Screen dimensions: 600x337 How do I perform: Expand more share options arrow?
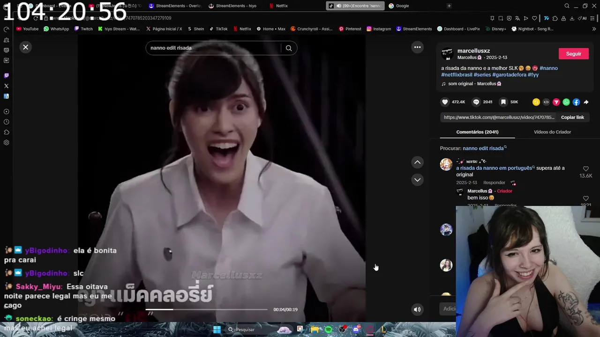pos(586,102)
